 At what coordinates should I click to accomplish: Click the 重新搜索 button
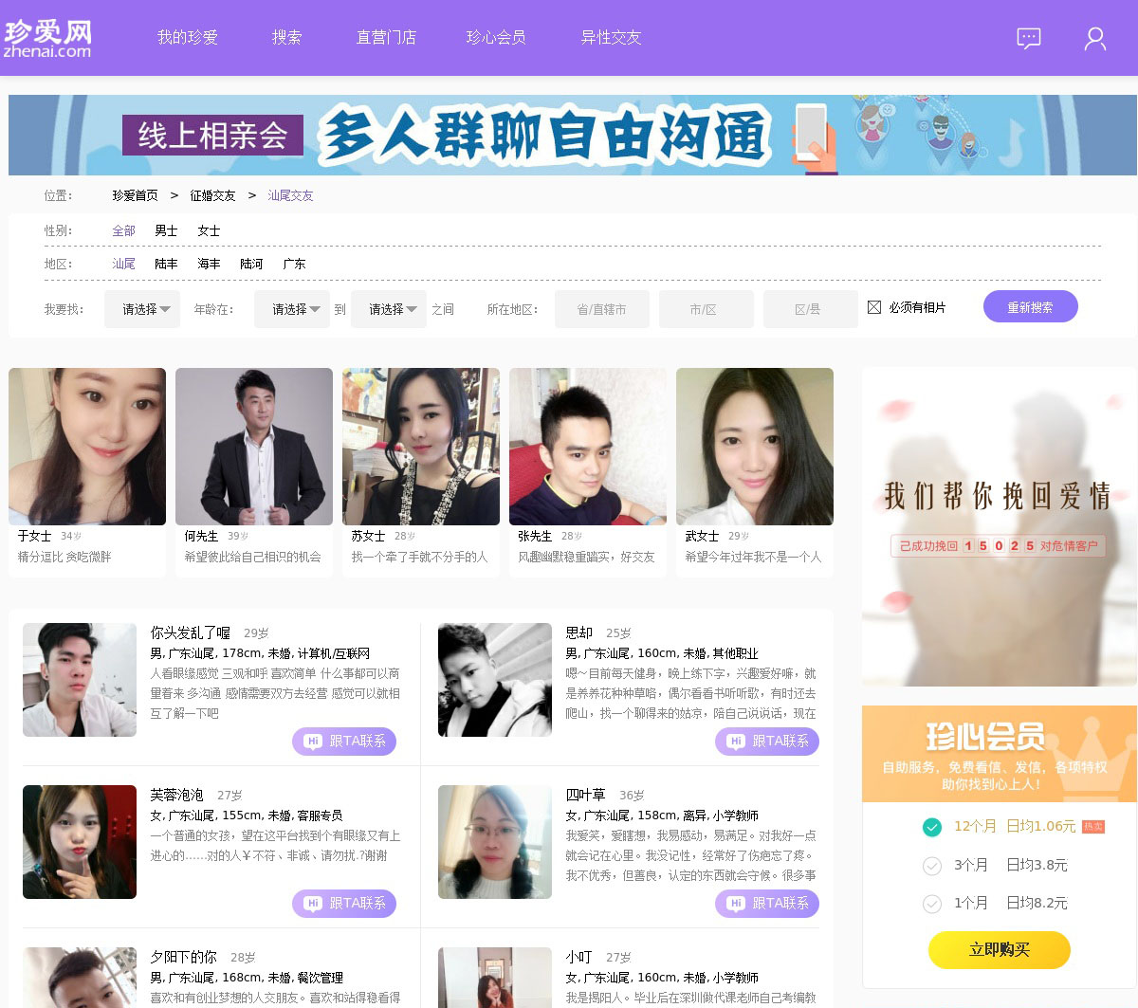[1031, 306]
